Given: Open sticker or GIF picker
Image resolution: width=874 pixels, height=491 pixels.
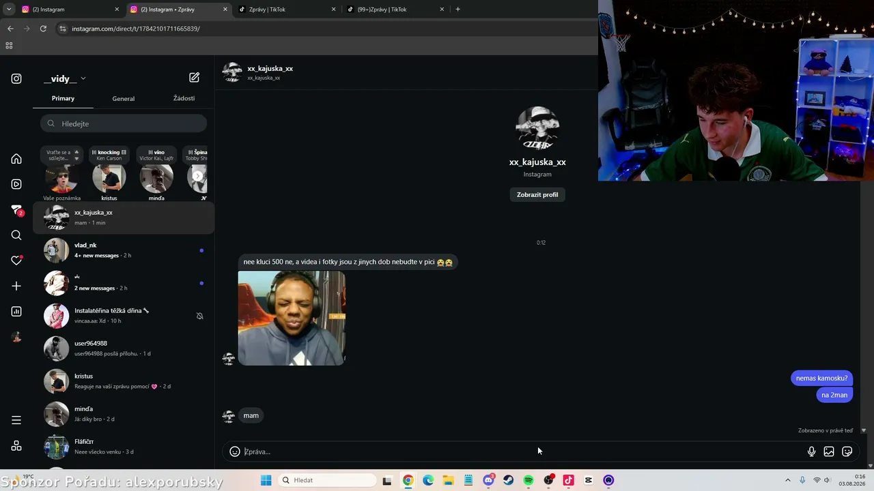Looking at the screenshot, I should pyautogui.click(x=847, y=451).
